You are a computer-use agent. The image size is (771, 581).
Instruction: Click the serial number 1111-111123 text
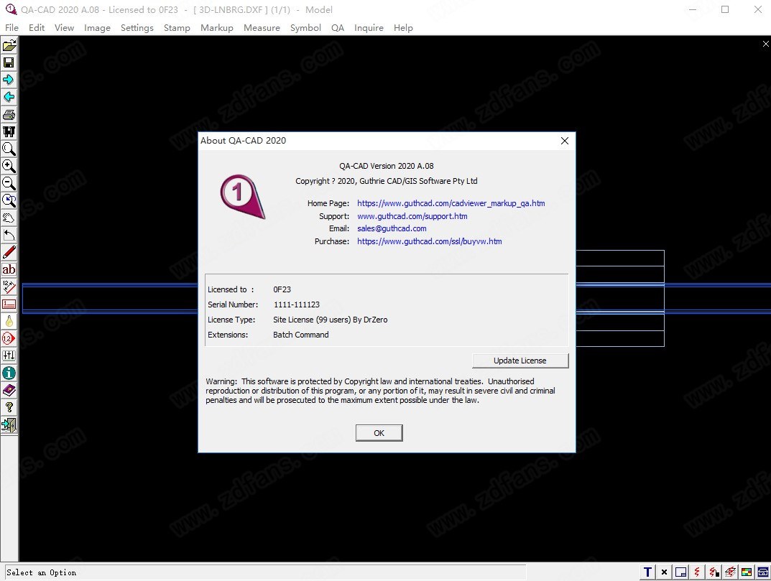(x=297, y=305)
